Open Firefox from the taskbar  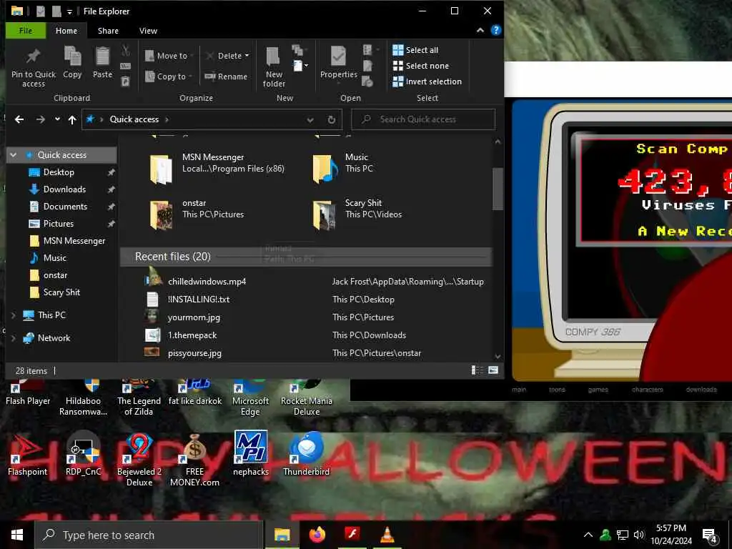(317, 535)
